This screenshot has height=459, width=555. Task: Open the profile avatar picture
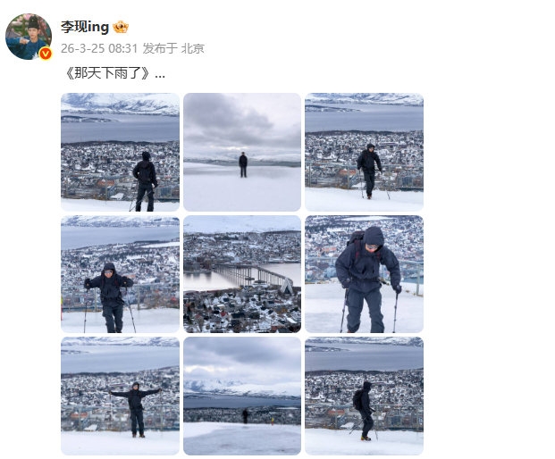pyautogui.click(x=29, y=37)
